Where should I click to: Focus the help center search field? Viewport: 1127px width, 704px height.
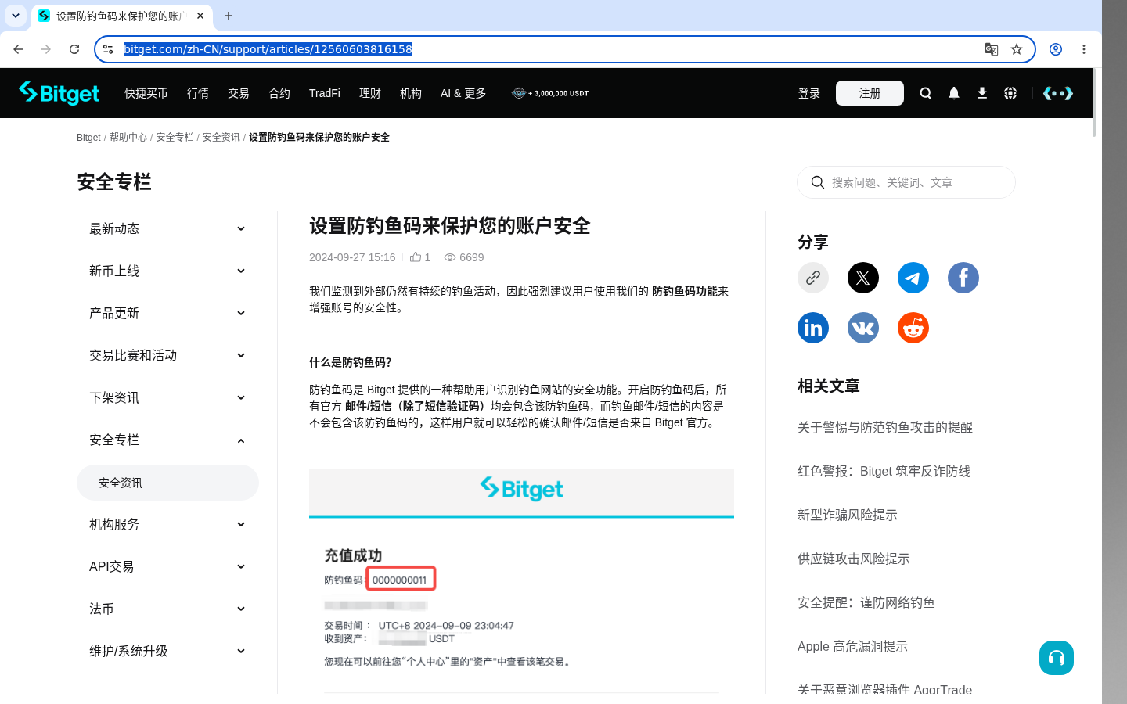906,182
